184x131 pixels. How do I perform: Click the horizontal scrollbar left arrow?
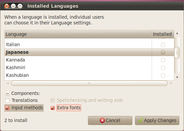pos(8,83)
